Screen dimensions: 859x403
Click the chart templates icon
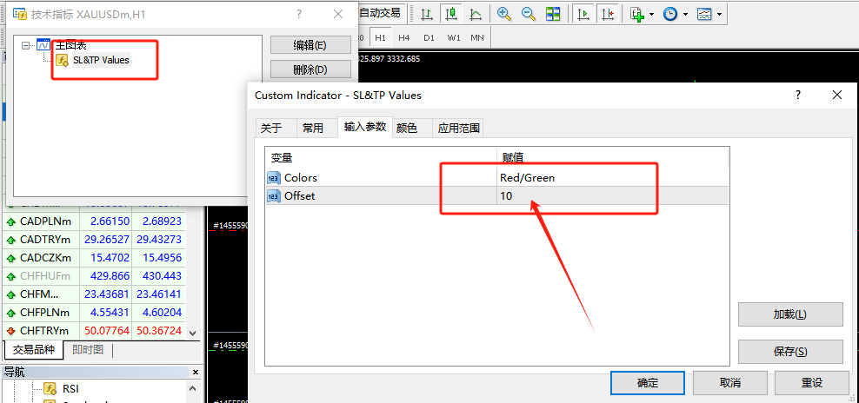coord(704,14)
